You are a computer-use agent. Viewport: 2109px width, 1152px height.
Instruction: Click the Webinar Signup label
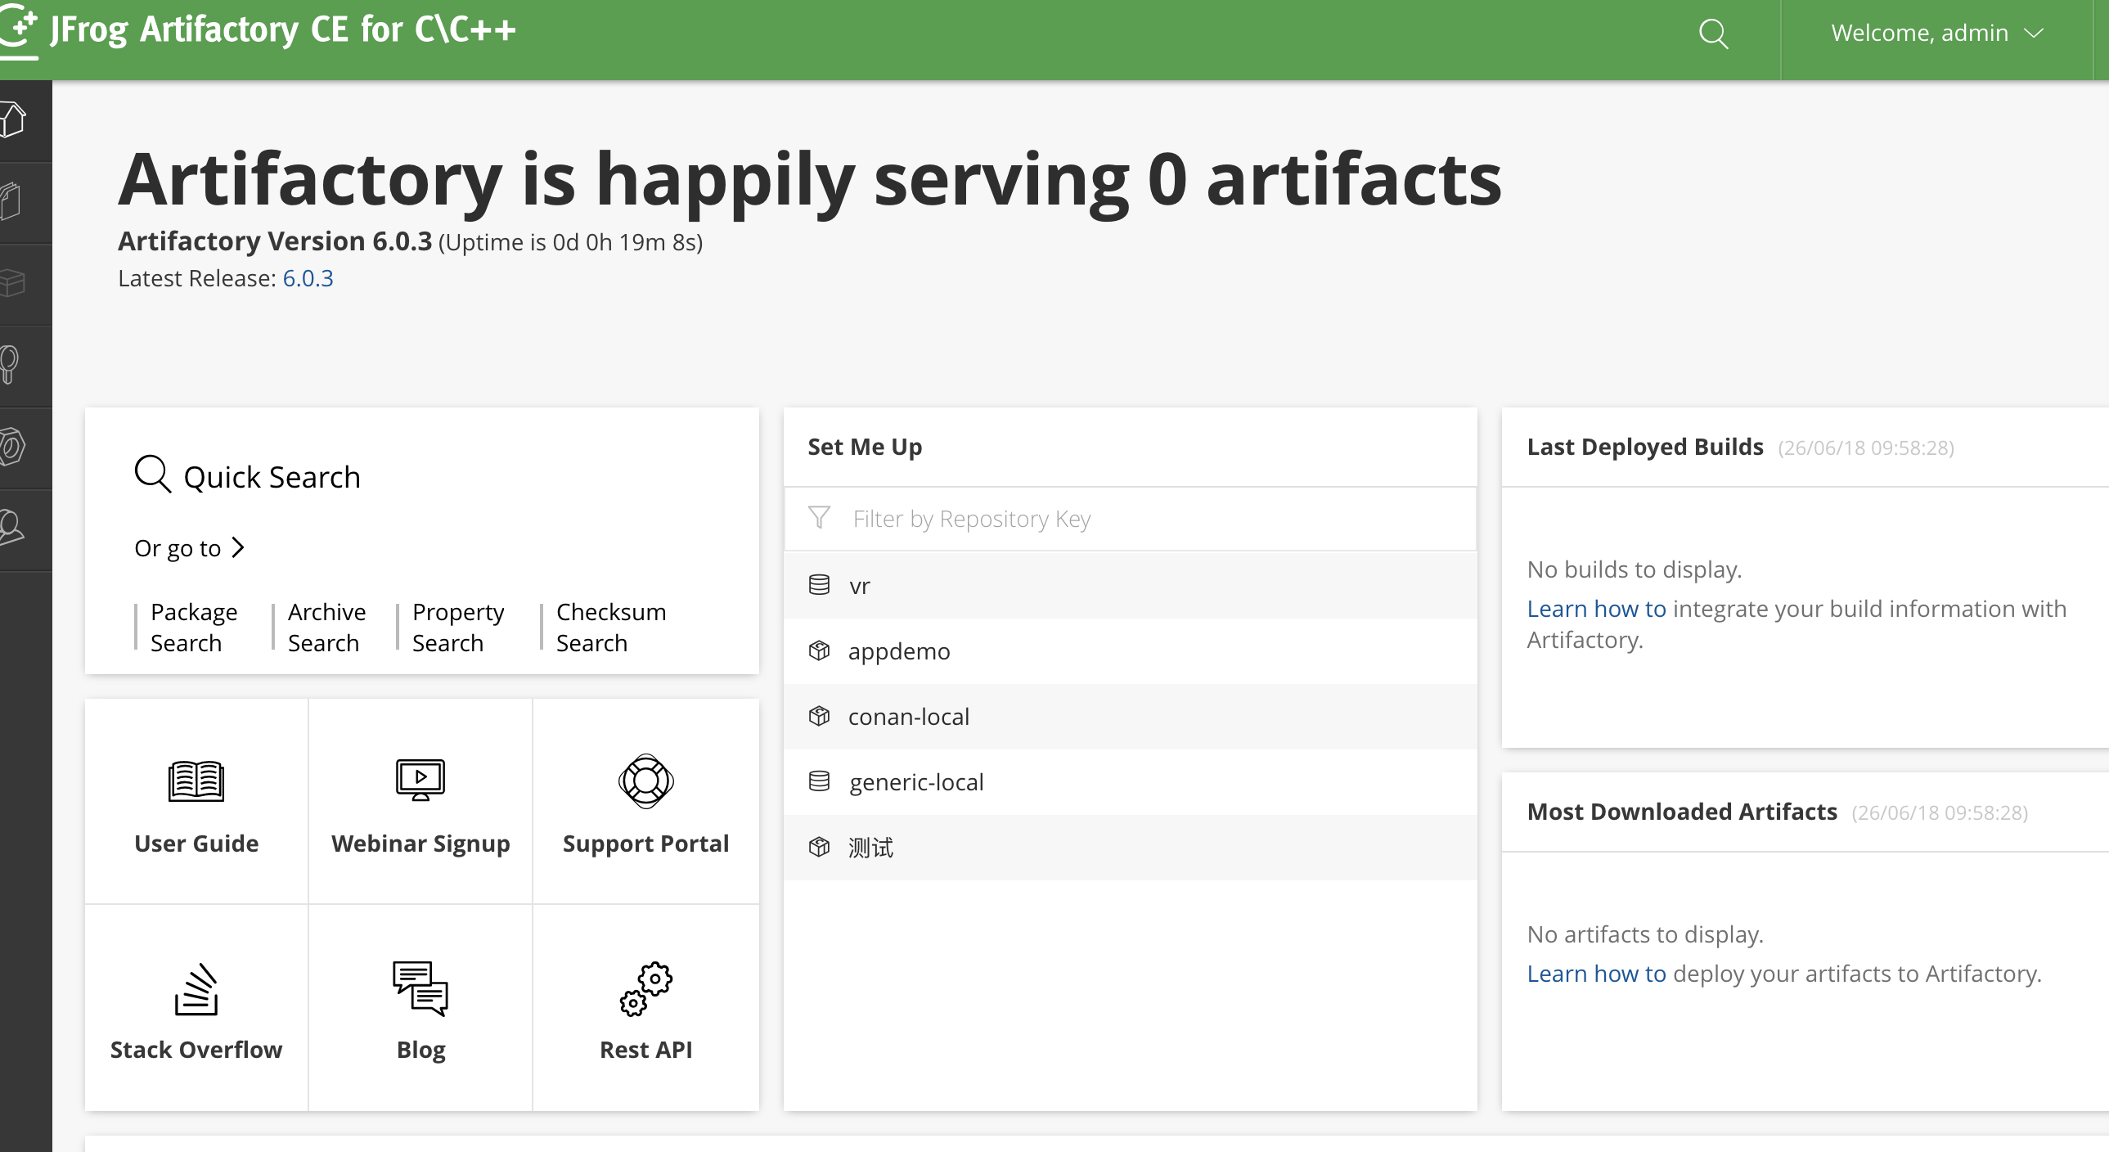[420, 844]
